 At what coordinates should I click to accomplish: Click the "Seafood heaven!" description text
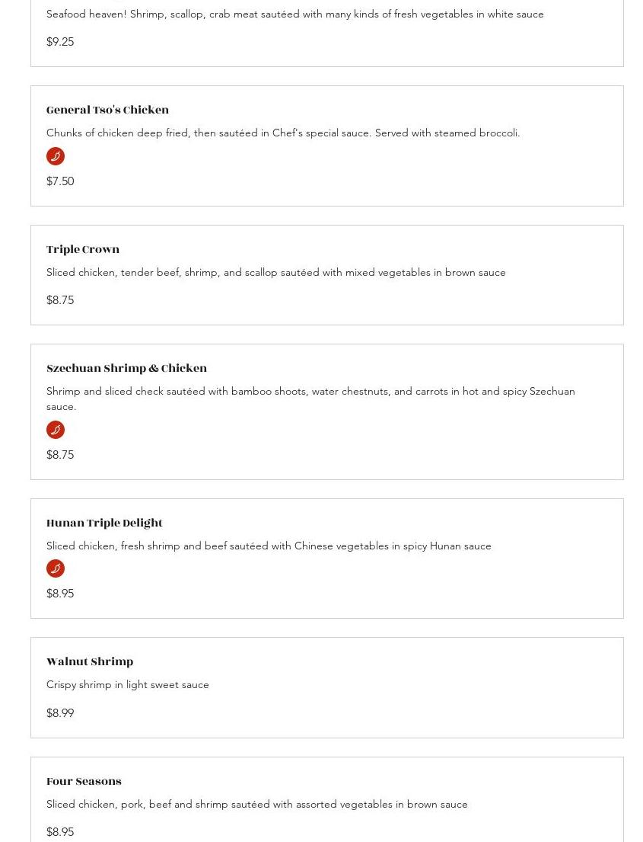[294, 14]
